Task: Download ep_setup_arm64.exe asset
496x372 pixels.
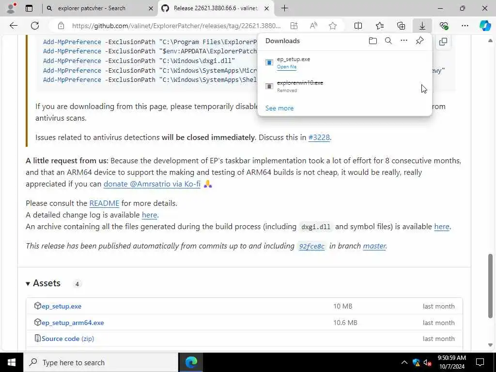Action: [x=73, y=323]
